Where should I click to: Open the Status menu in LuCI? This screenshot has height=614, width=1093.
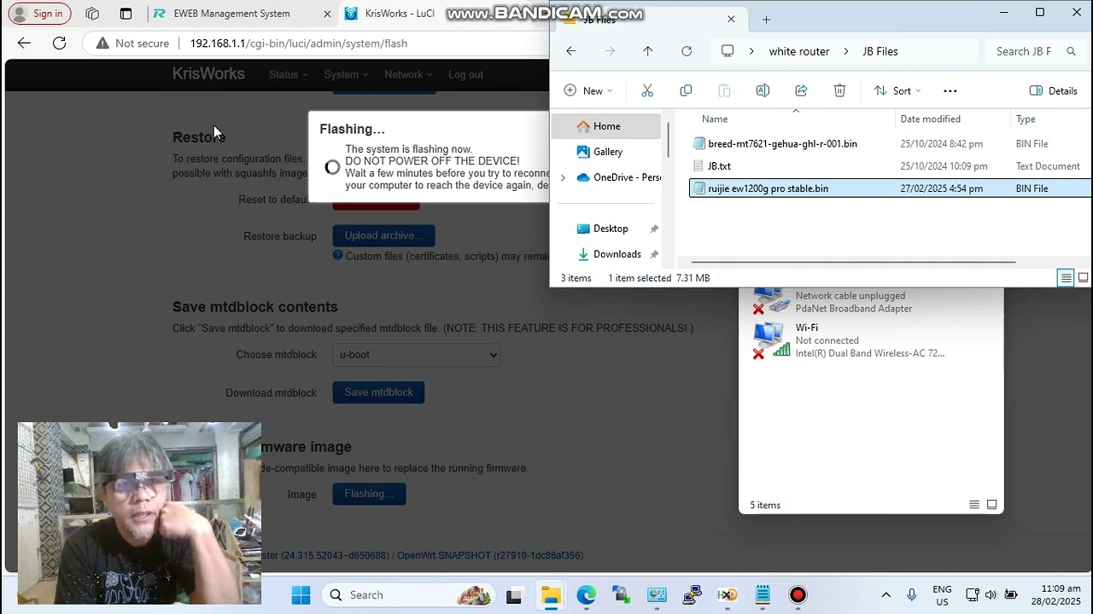pos(288,74)
